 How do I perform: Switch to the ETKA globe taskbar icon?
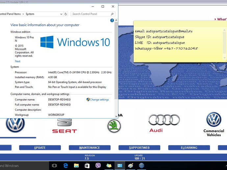point(141,165)
